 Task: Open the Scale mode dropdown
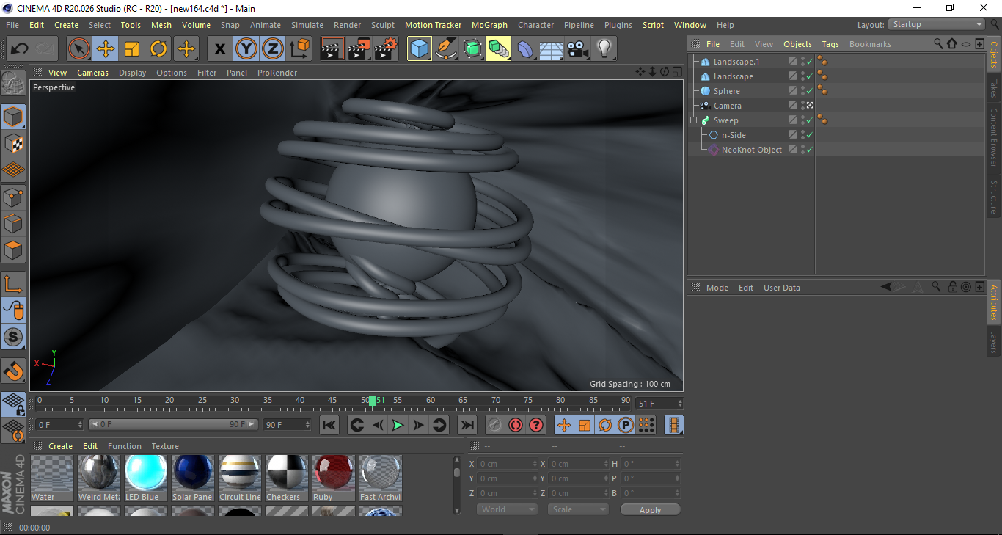pyautogui.click(x=578, y=509)
